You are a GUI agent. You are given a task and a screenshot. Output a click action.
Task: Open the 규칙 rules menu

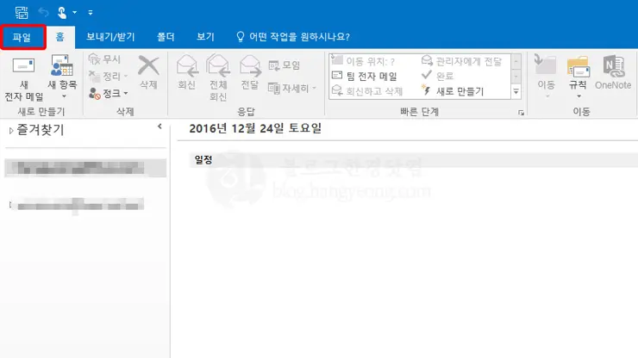coord(579,77)
